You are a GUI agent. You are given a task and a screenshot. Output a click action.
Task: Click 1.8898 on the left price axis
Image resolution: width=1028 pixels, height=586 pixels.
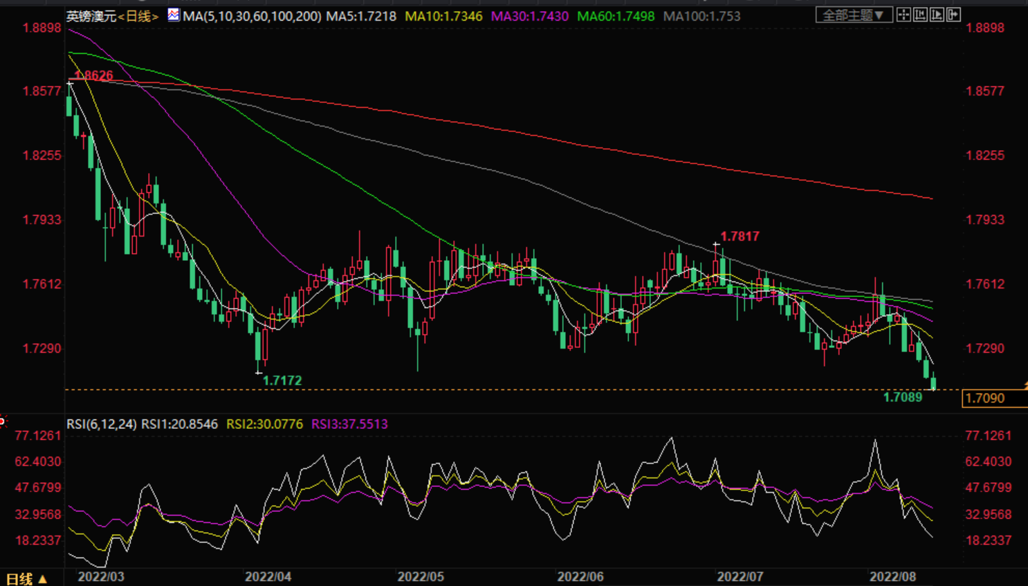42,28
